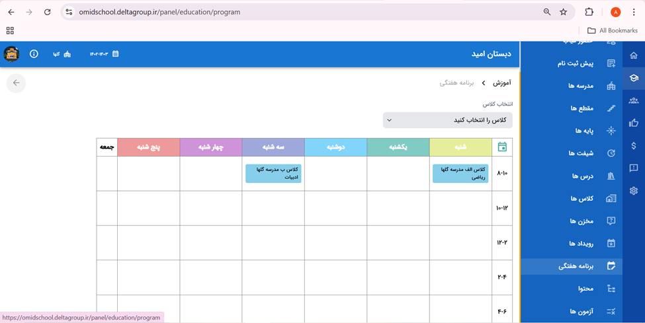Open کلاس ها in the sidebar
This screenshot has height=323, width=645.
click(x=572, y=198)
